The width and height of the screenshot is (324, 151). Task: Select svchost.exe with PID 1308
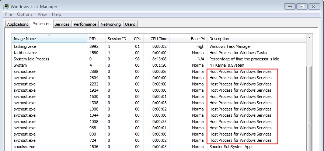point(159,103)
